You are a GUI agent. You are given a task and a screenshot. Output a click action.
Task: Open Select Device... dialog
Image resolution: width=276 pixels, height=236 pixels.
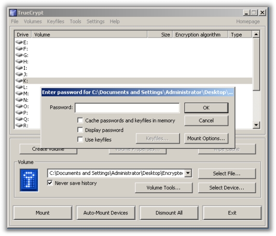(x=227, y=188)
